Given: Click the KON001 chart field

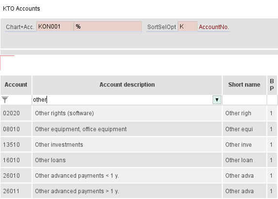Looking at the screenshot, I should point(55,27).
